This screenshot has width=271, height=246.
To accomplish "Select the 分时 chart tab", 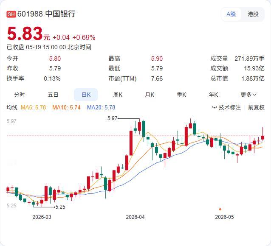I will [x=20, y=95].
